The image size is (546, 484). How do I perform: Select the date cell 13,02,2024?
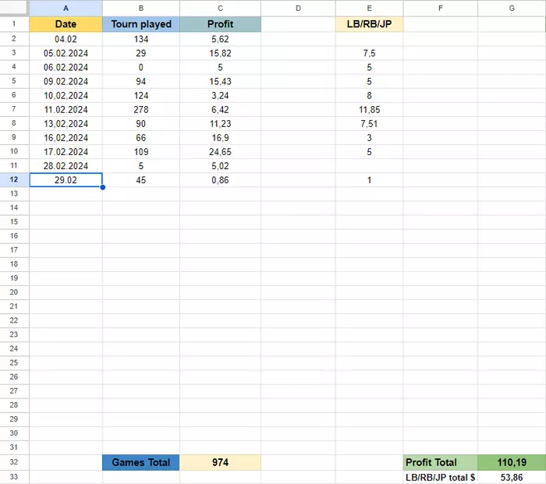(66, 123)
